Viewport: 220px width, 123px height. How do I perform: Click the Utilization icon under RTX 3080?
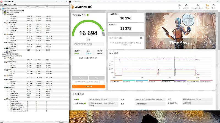pyautogui.click(x=7, y=87)
